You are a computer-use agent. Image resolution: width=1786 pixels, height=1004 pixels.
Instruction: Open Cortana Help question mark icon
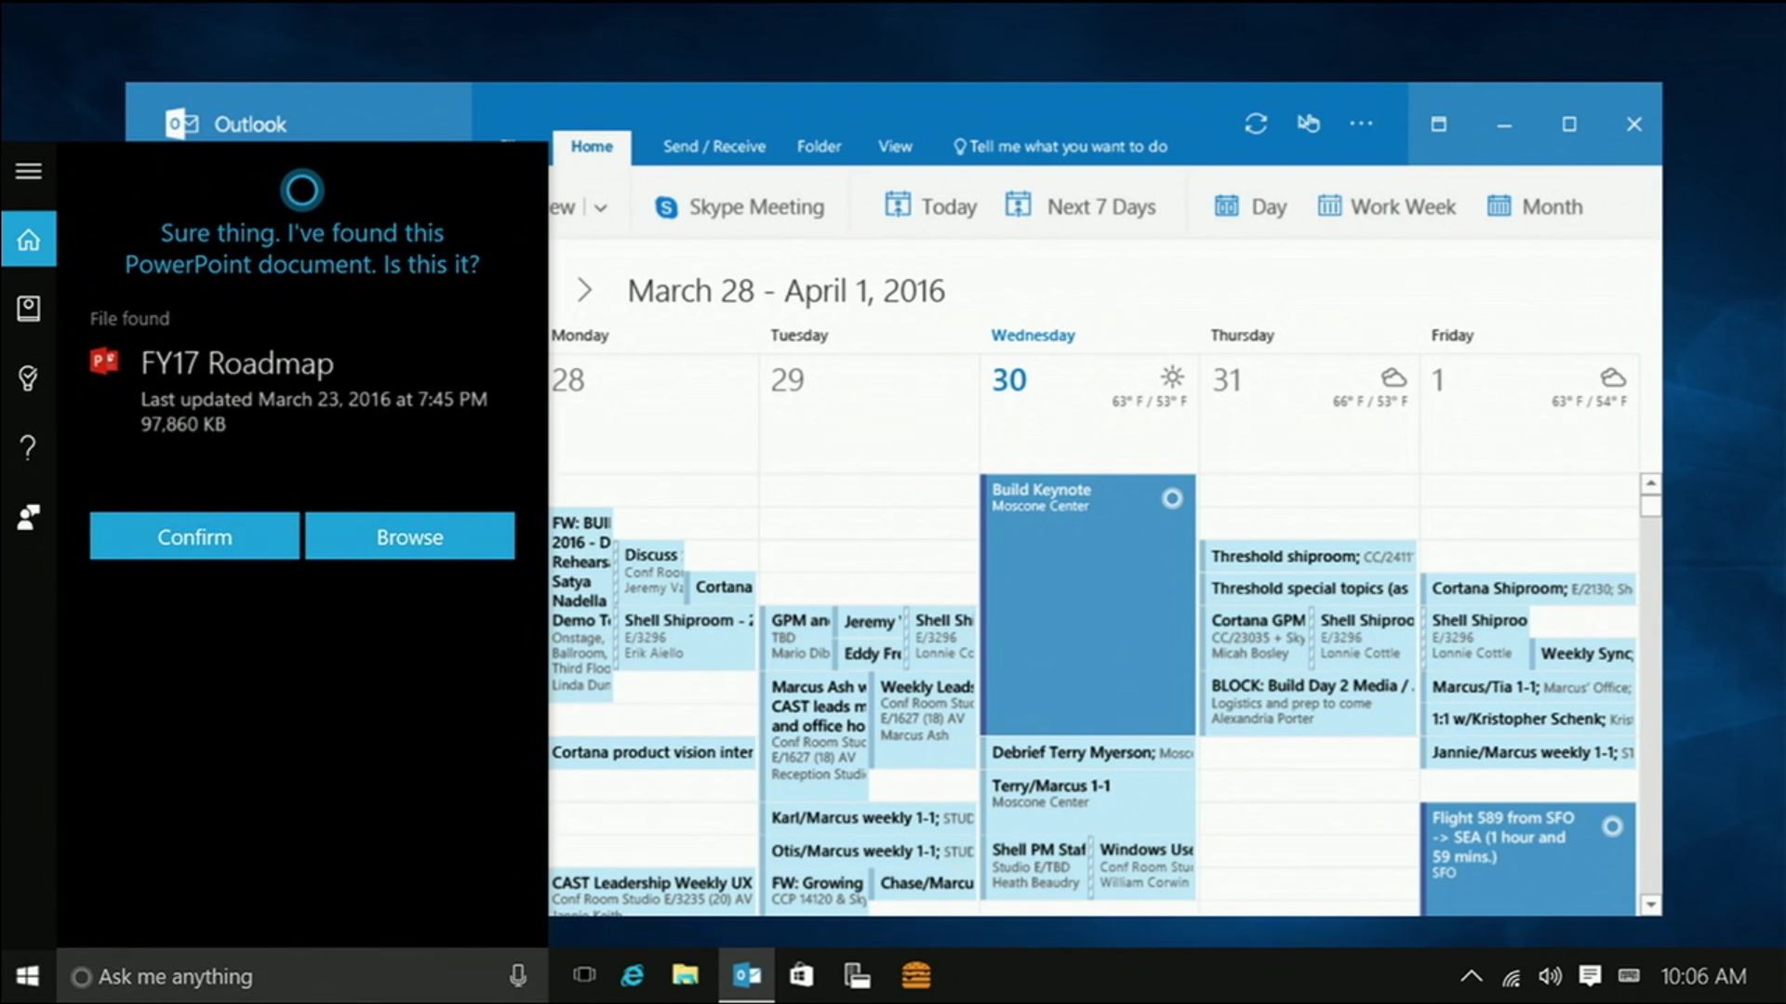pos(28,448)
